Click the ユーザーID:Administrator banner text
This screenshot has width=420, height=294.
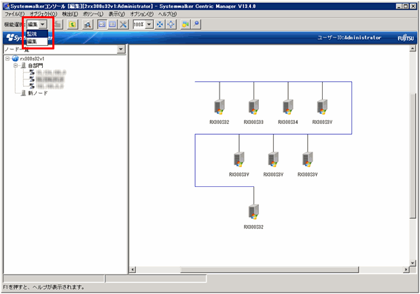click(349, 38)
